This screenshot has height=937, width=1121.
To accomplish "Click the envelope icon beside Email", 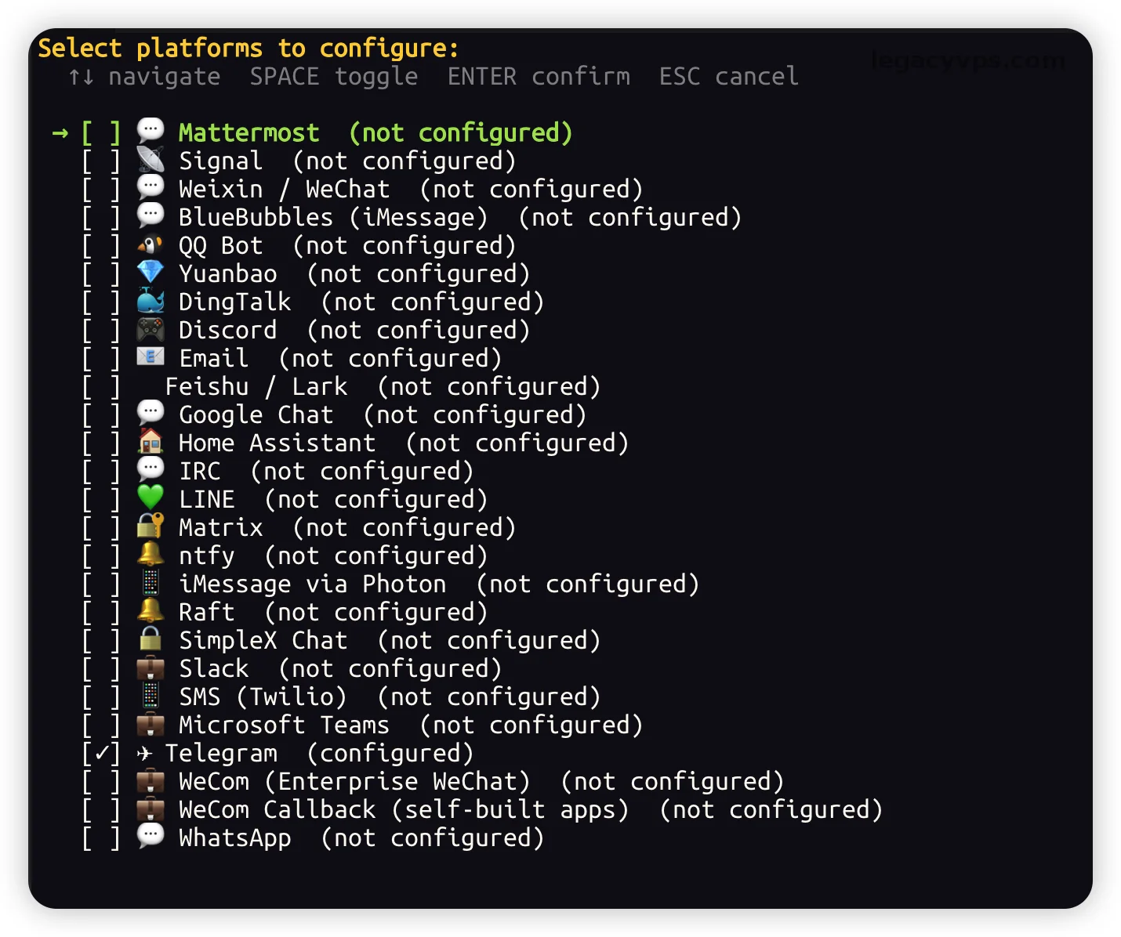I will [x=151, y=357].
